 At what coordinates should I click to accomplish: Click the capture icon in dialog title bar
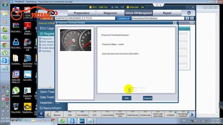(175, 23)
